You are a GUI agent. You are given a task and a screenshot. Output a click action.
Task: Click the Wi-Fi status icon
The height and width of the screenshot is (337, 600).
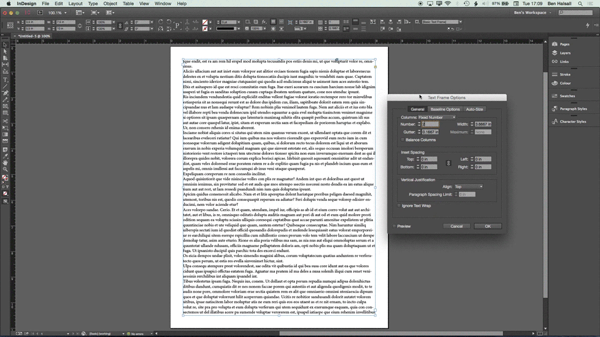pos(447,4)
